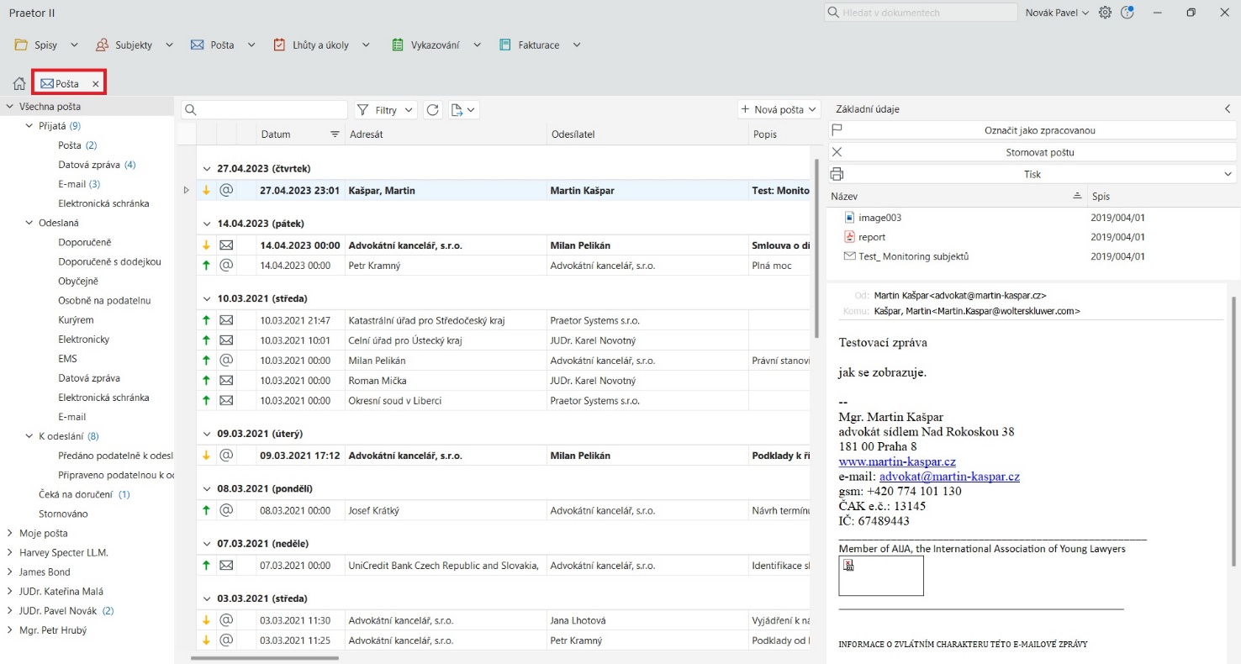Click the horizontal scrollbar under the mail list
This screenshot has height=664, width=1241.
click(265, 658)
